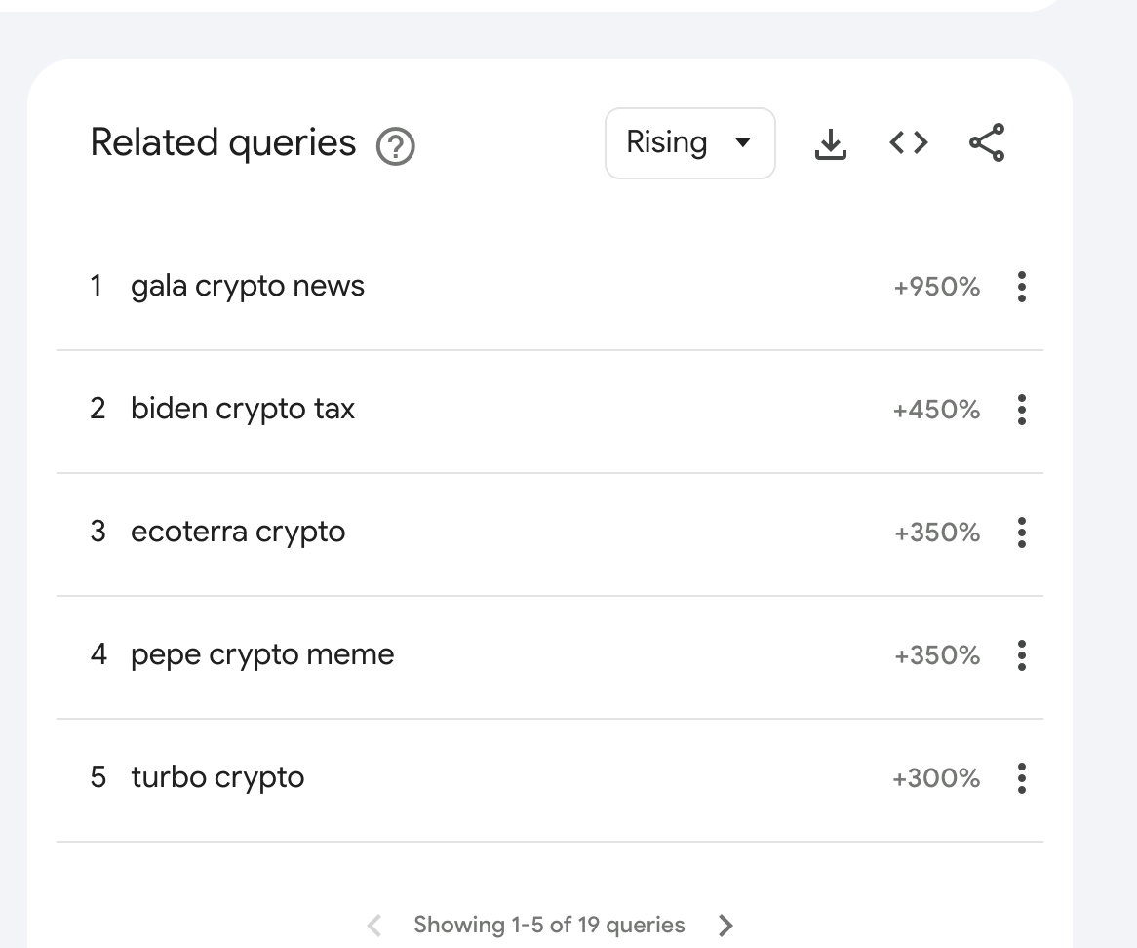1137x948 pixels.
Task: Open embed code for Related queries
Action: pyautogui.click(x=909, y=142)
